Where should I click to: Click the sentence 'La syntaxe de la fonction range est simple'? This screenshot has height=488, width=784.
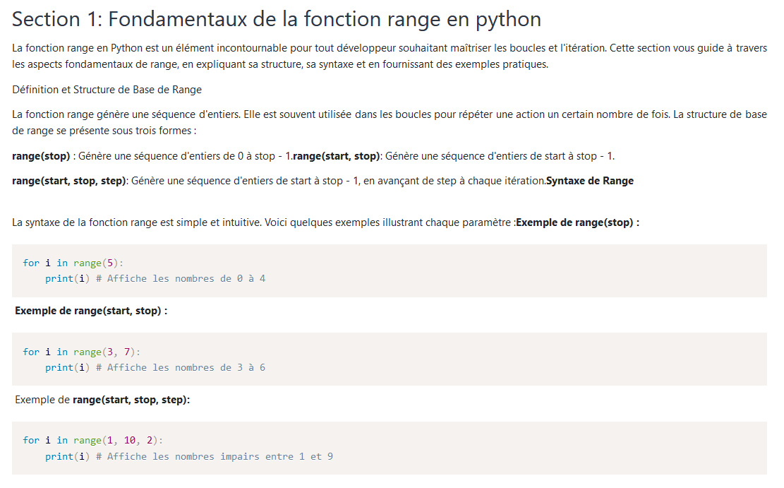(263, 222)
